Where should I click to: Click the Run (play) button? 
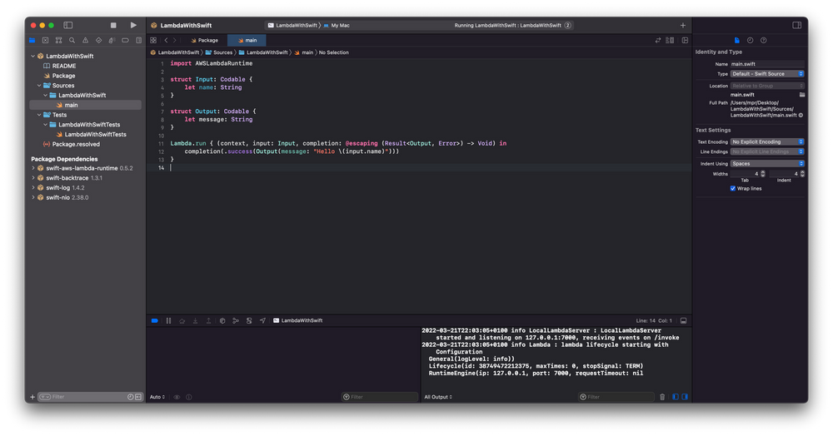(x=133, y=25)
